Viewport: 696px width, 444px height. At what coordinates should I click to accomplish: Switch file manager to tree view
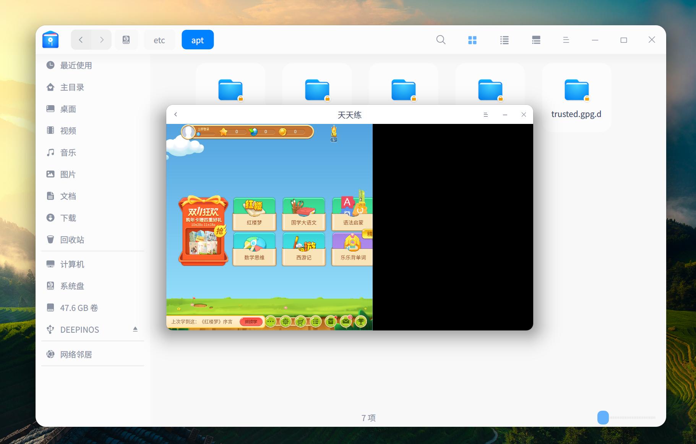[x=536, y=40]
